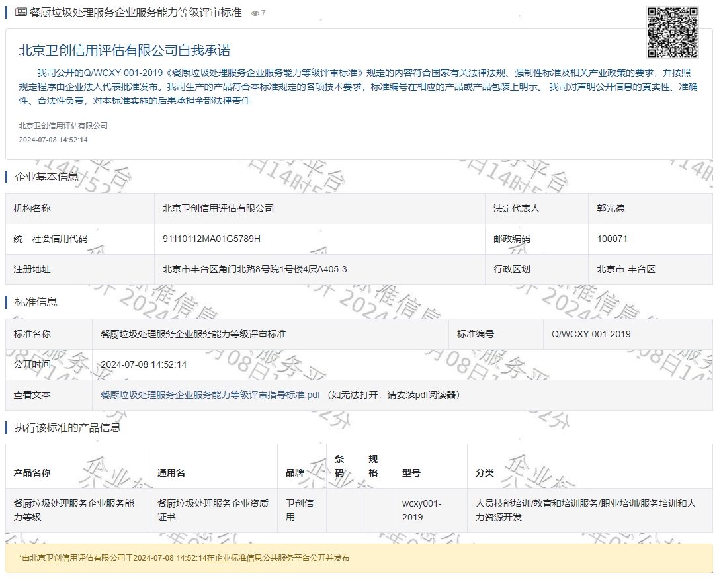Click the 注册地址 label cell
Screen dimensions: 719x578
click(x=80, y=270)
